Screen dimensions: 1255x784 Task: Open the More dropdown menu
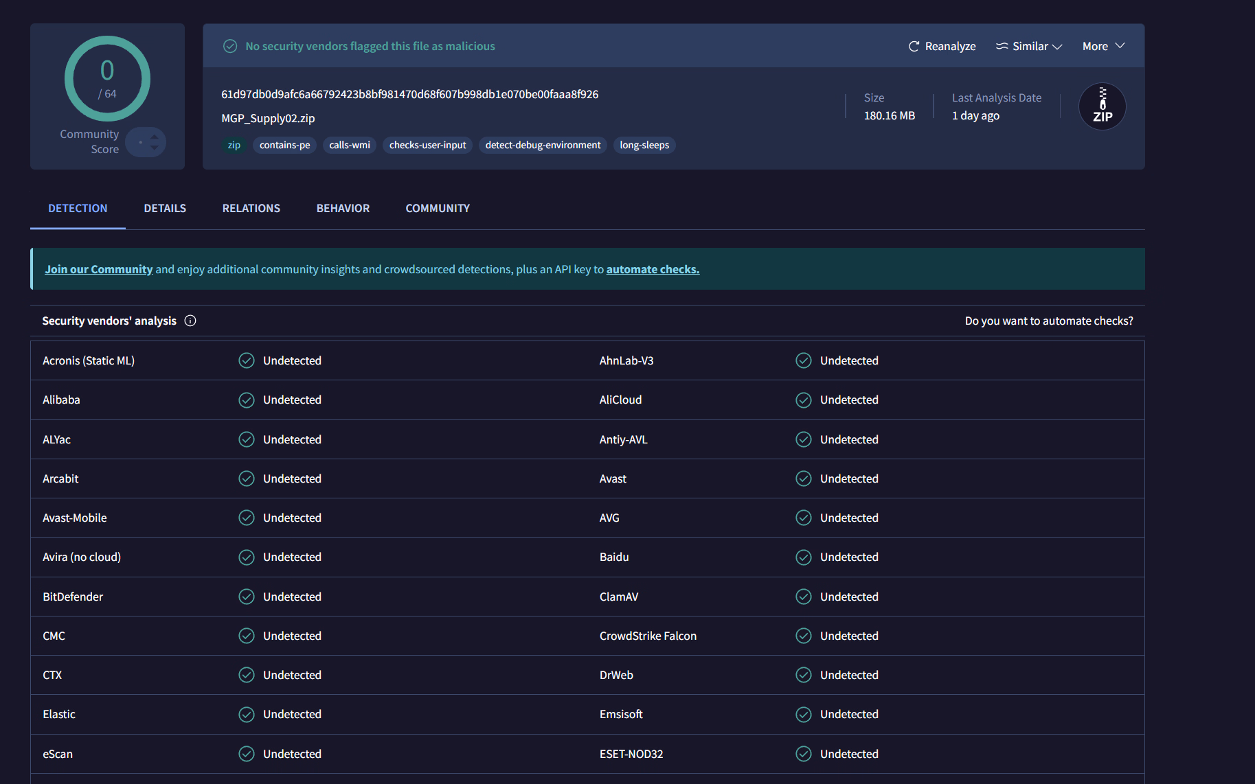(x=1103, y=46)
